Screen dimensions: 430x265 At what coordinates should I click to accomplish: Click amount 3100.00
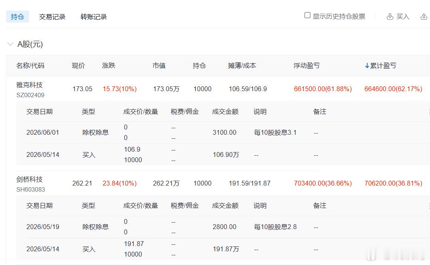224,133
